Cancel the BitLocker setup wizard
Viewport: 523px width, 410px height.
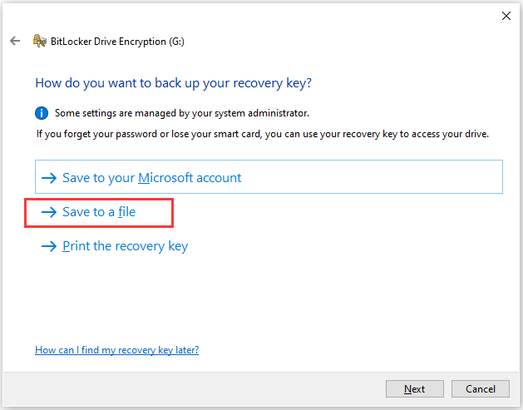click(481, 388)
